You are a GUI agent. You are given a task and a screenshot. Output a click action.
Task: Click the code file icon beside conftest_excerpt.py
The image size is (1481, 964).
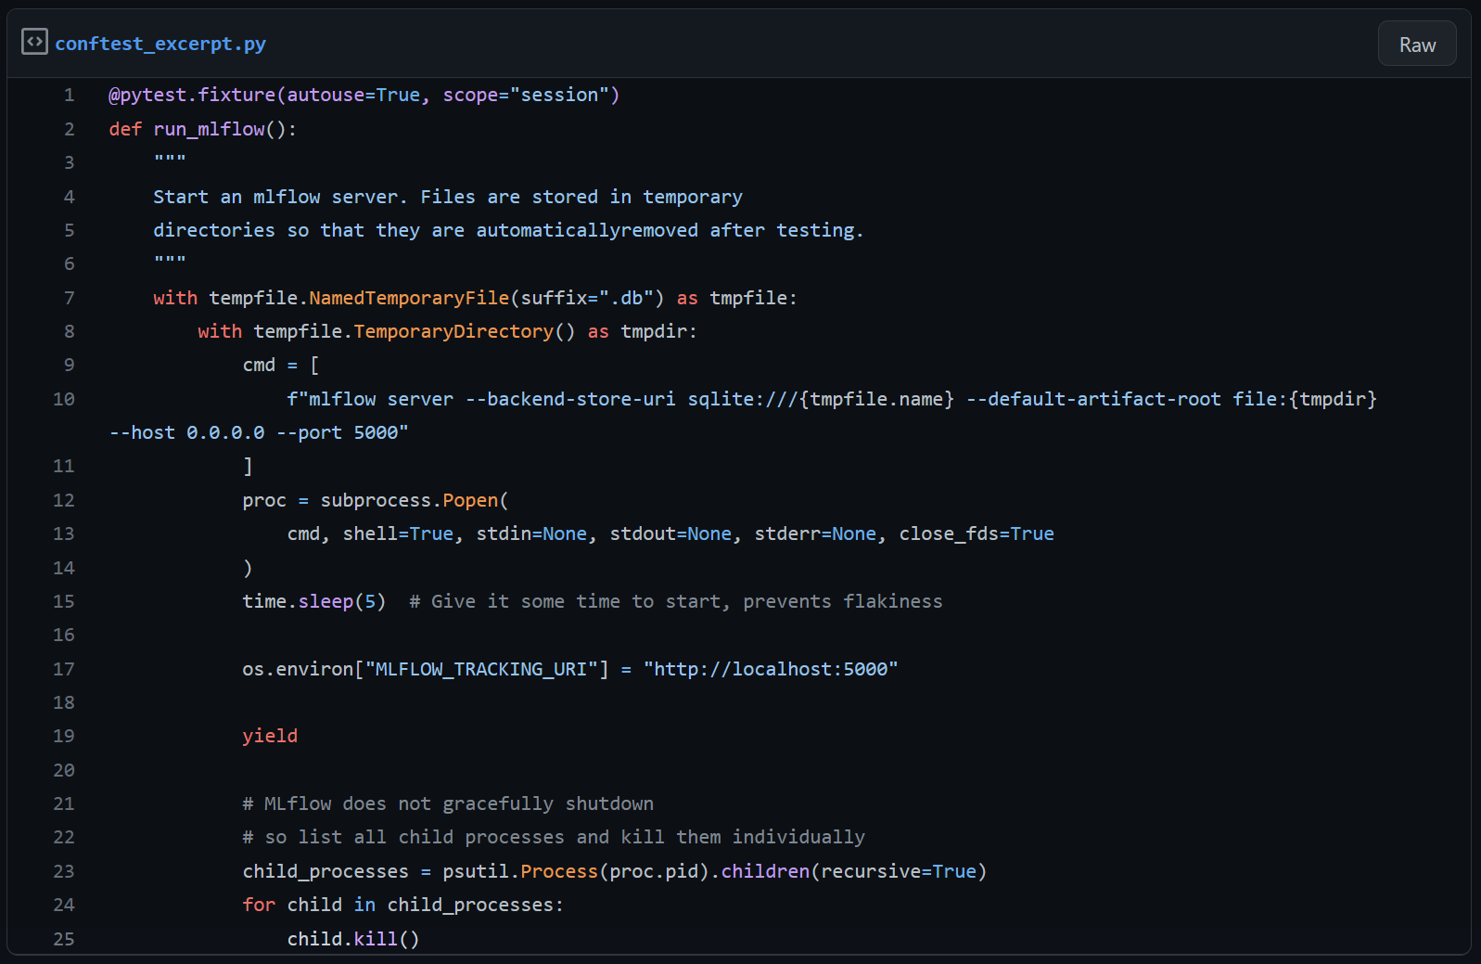pyautogui.click(x=34, y=42)
